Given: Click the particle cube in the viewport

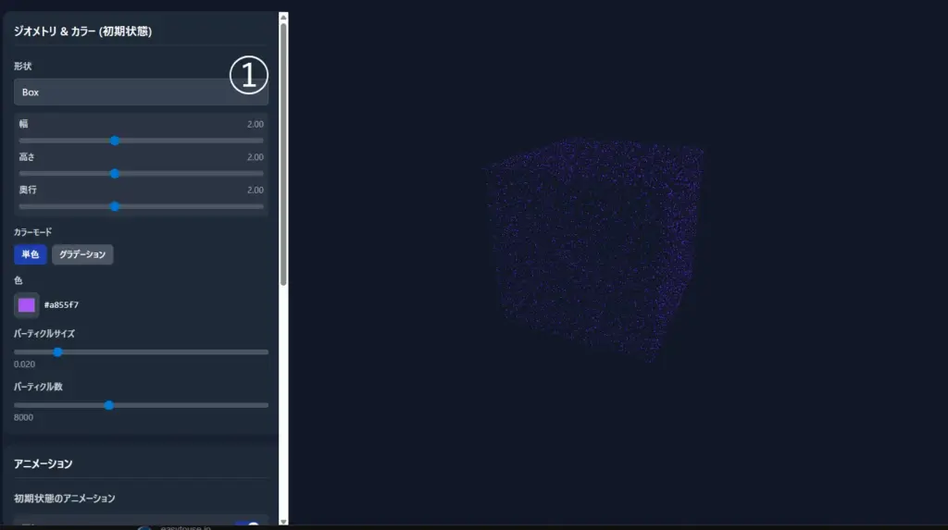Looking at the screenshot, I should coord(592,250).
